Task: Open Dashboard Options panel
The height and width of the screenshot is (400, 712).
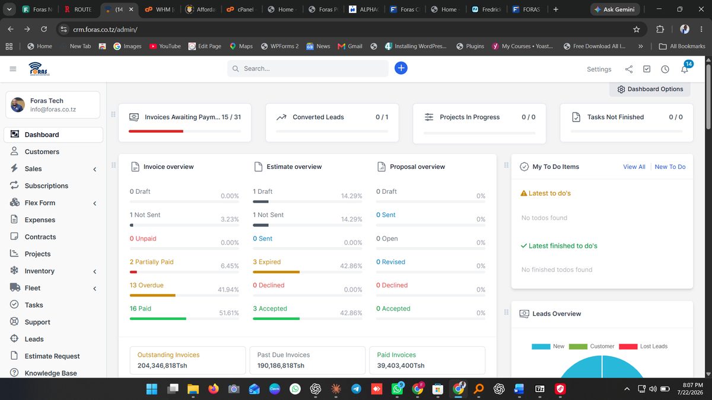Action: pyautogui.click(x=650, y=89)
